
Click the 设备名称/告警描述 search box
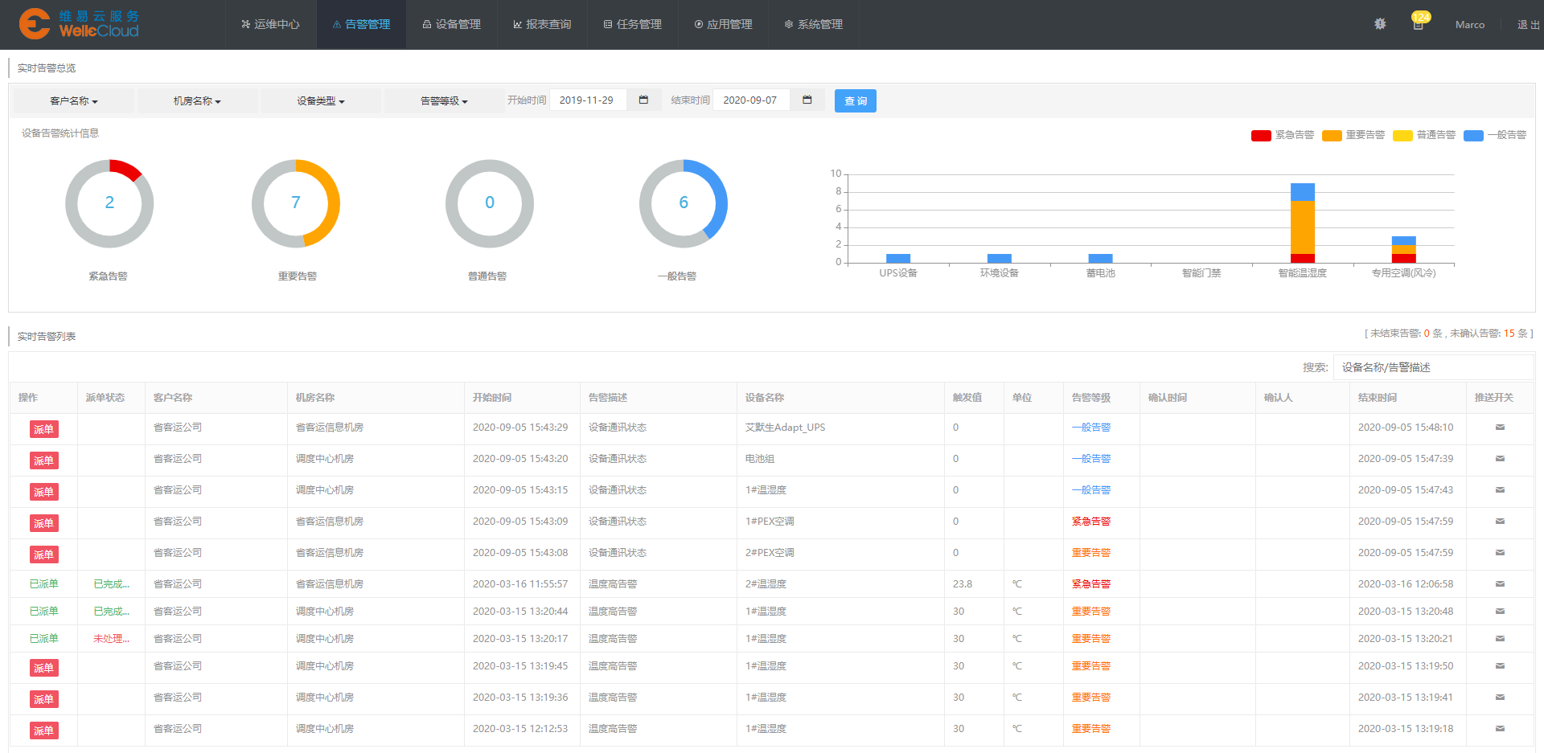[1433, 367]
